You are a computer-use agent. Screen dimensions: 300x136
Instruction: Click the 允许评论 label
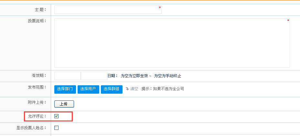click(37, 116)
